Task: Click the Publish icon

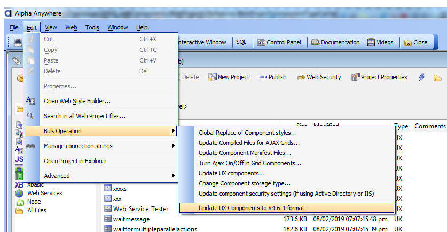Action: pyautogui.click(x=263, y=77)
